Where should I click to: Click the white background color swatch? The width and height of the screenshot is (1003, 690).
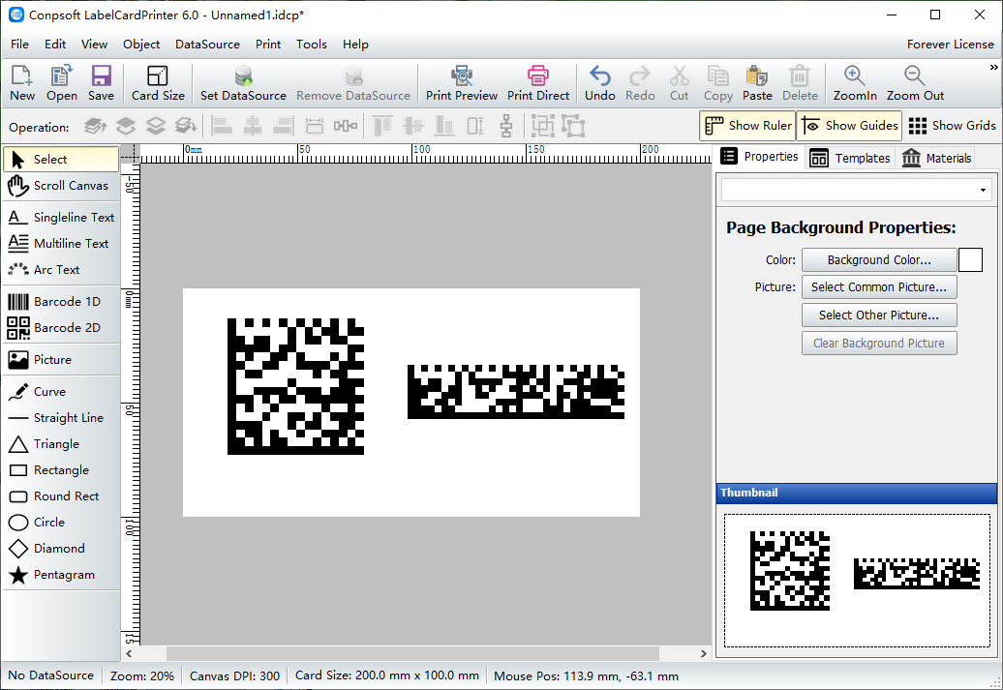pyautogui.click(x=970, y=260)
